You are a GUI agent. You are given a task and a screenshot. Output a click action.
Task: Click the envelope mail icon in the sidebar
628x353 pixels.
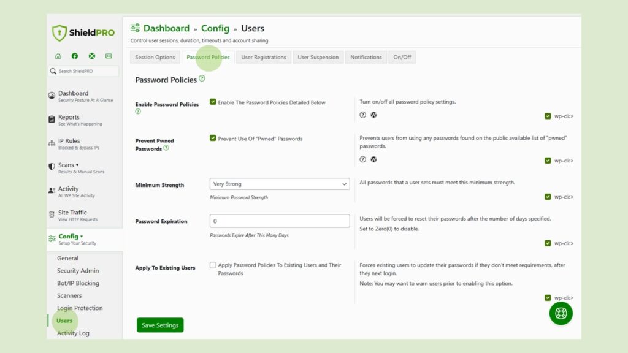pyautogui.click(x=109, y=56)
